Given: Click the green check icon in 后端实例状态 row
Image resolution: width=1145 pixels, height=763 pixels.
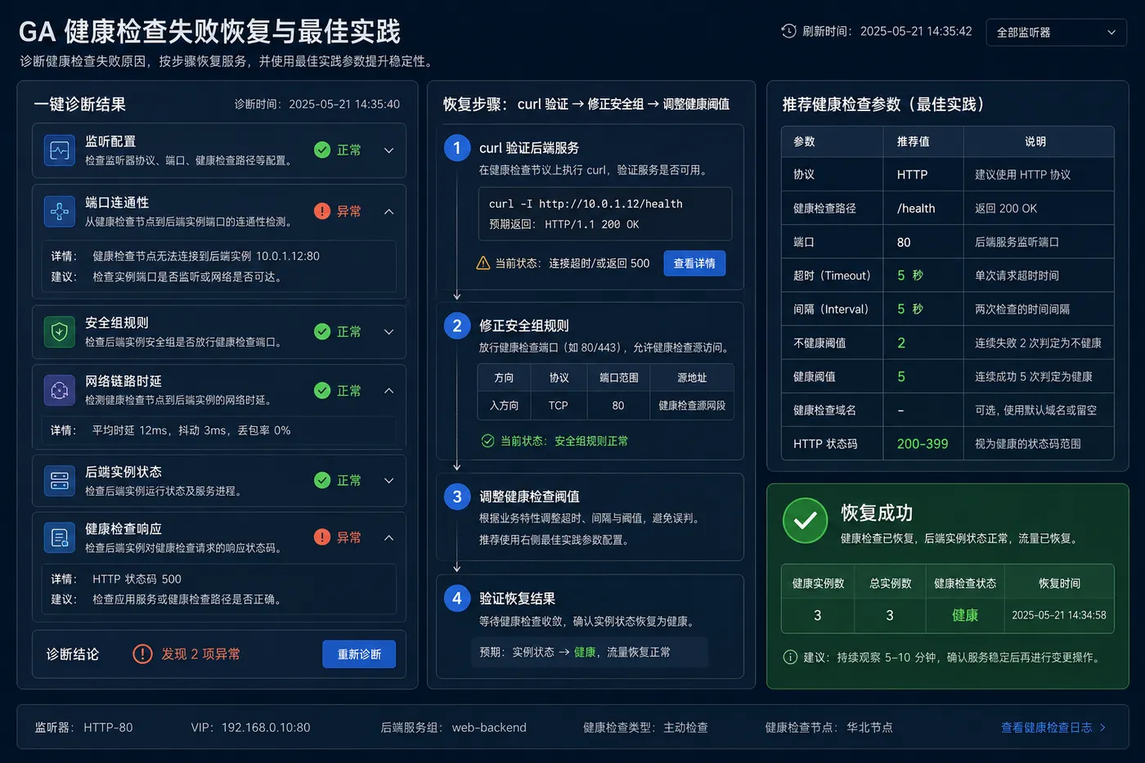Looking at the screenshot, I should 322,480.
